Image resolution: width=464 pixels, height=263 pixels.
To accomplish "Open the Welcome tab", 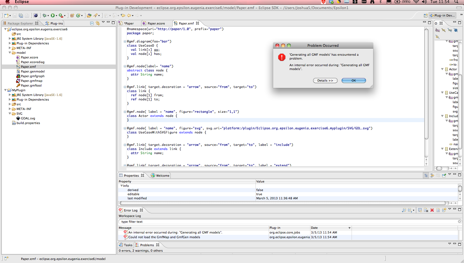I will point(160,176).
